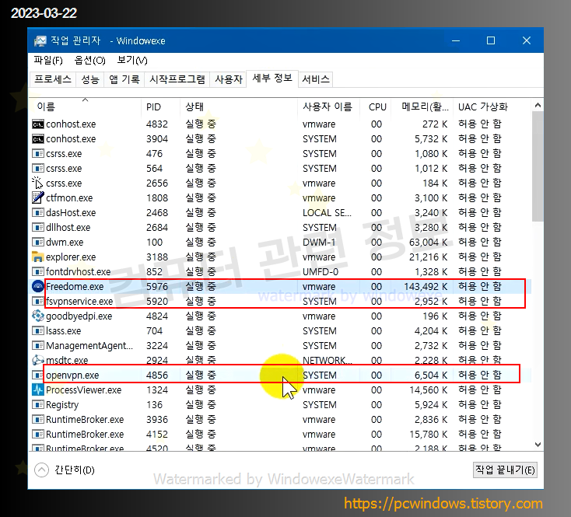Click the Freedome.exe round blue icon
The width and height of the screenshot is (571, 517).
pos(38,286)
